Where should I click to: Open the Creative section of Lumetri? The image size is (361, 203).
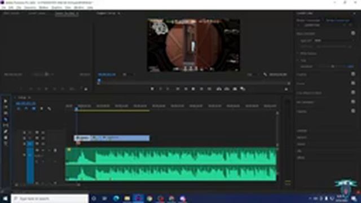coord(302,74)
